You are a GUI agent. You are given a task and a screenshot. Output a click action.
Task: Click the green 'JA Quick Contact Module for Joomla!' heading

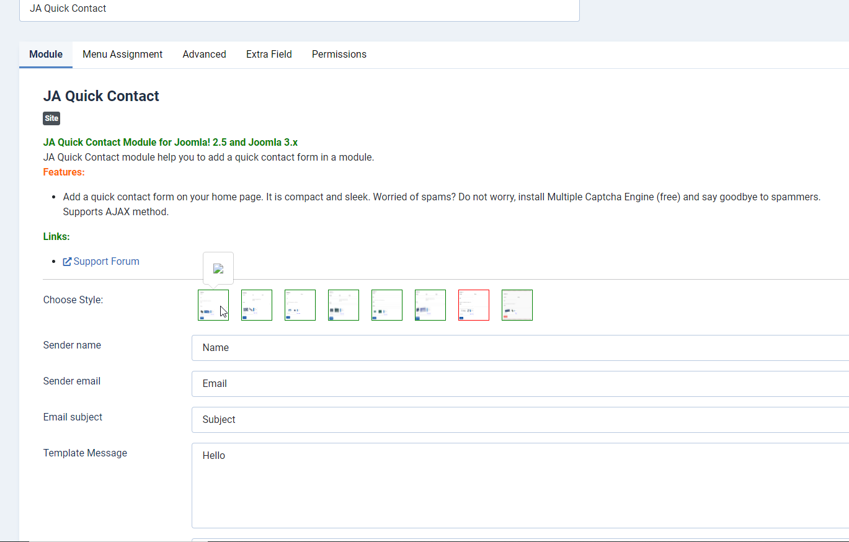click(x=171, y=143)
